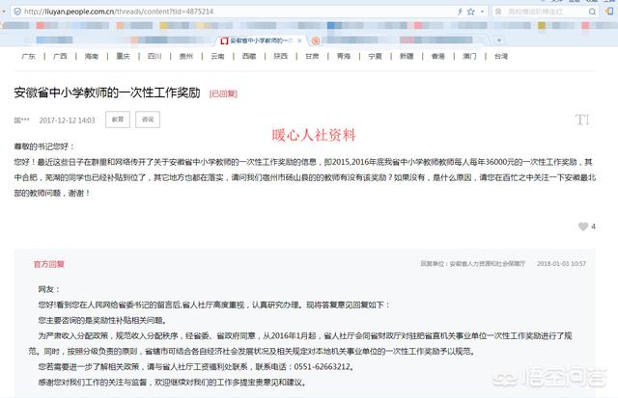Open the 青海 province link
Screen dimensions: 618x398
point(344,56)
